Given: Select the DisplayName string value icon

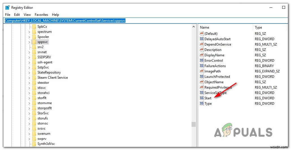Looking at the screenshot, I should pyautogui.click(x=201, y=55).
